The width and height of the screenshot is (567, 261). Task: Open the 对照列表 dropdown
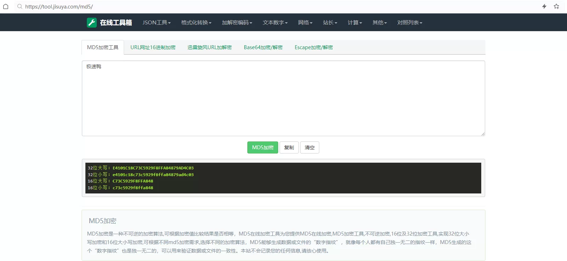[410, 23]
